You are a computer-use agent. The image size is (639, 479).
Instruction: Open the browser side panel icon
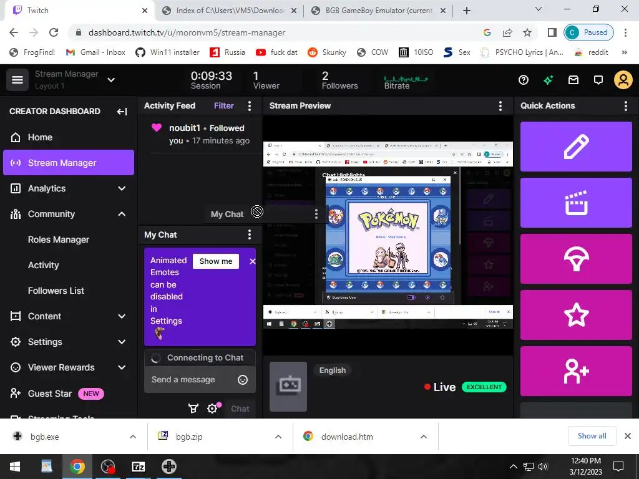point(552,32)
